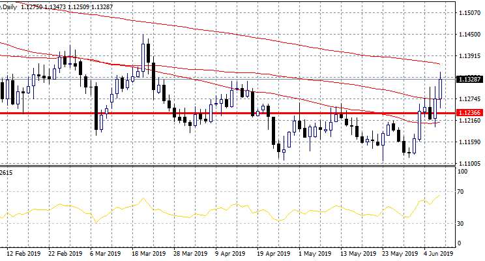Click the RSI scale value 70
Screen dimensions: 485x261
pos(460,192)
